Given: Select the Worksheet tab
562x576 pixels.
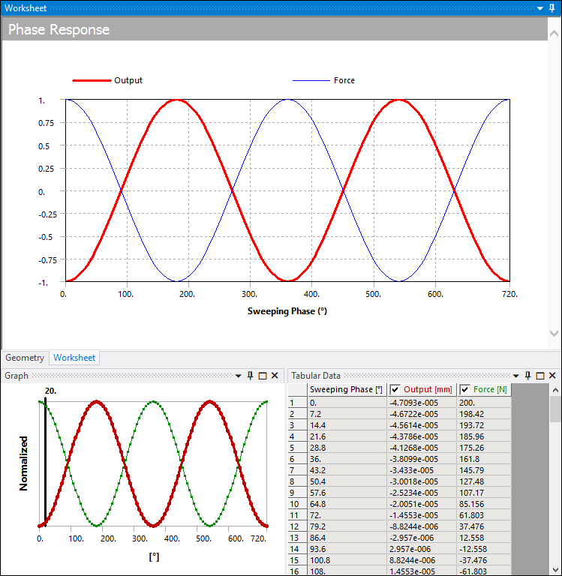Looking at the screenshot, I should click(x=74, y=358).
